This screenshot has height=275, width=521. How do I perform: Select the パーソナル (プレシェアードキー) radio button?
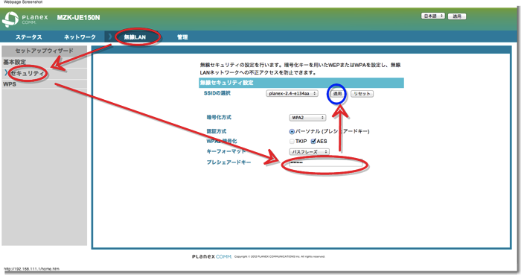[292, 132]
